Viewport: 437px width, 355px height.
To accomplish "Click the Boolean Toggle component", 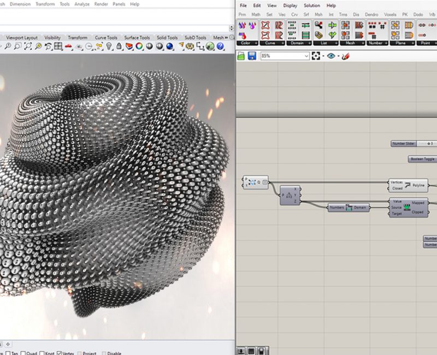I will coord(422,159).
